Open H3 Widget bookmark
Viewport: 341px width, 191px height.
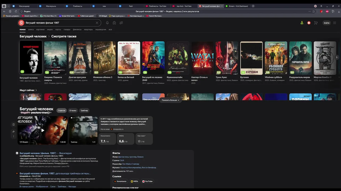tap(102, 16)
